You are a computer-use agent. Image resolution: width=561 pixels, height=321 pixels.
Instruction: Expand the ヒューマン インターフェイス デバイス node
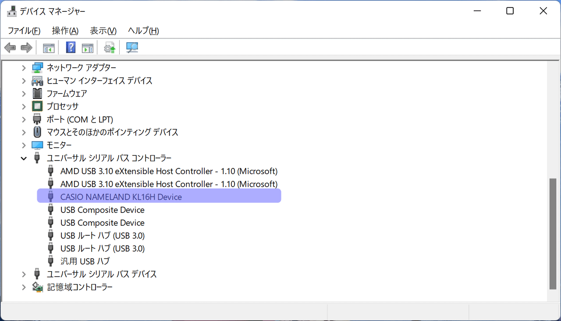click(24, 81)
